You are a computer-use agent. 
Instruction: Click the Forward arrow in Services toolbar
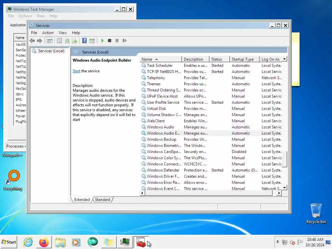coord(39,41)
